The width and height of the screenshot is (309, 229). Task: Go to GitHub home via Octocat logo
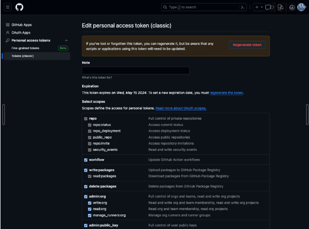[19, 7]
